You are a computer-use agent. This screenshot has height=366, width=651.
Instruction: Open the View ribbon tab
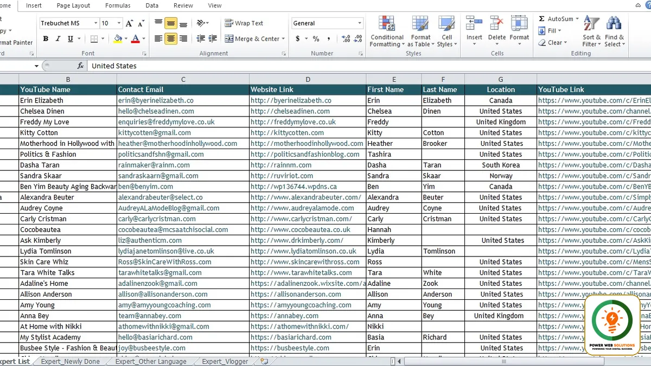tap(215, 5)
